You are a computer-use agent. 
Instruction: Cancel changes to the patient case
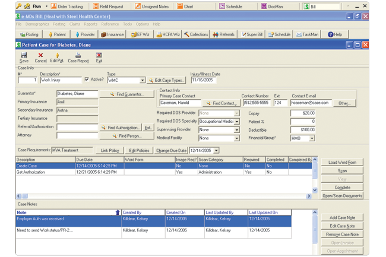(40, 58)
